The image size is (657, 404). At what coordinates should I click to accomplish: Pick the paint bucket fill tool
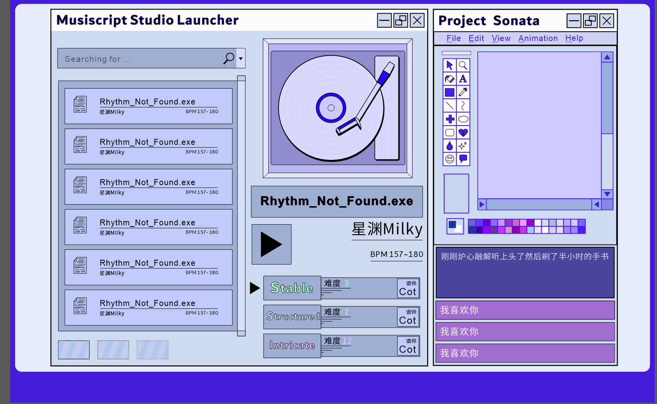pyautogui.click(x=449, y=79)
